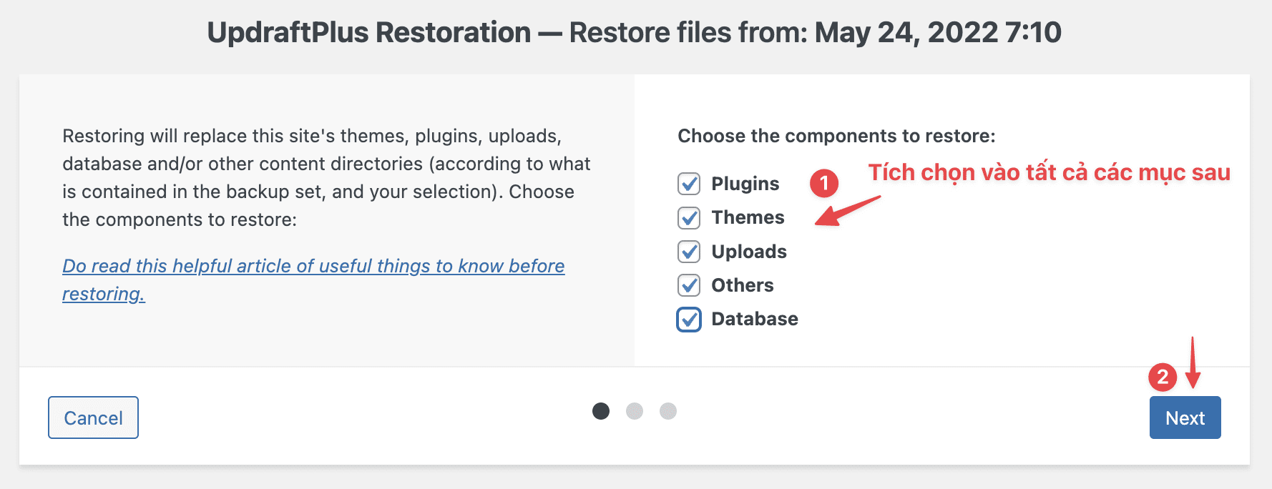Open the helpful article link before restoring

click(313, 267)
